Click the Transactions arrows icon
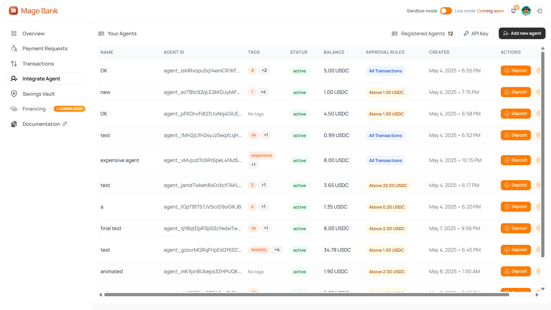 point(14,64)
